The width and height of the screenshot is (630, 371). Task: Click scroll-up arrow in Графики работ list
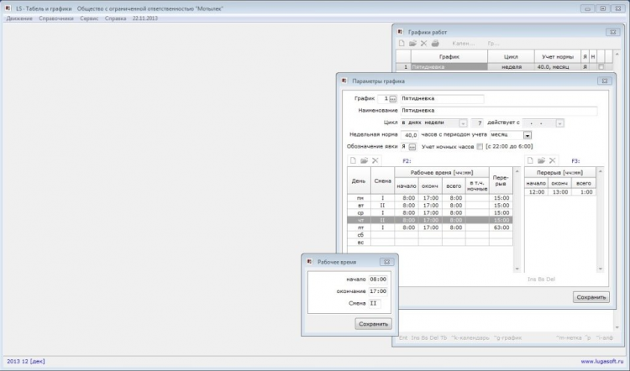click(617, 55)
